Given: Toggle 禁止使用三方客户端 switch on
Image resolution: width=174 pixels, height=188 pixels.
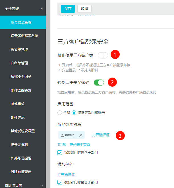Looking at the screenshot, I should click(x=103, y=55).
